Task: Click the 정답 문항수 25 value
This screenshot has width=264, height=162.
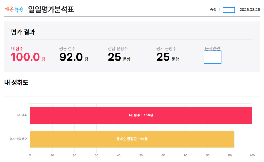Action: [x=114, y=57]
